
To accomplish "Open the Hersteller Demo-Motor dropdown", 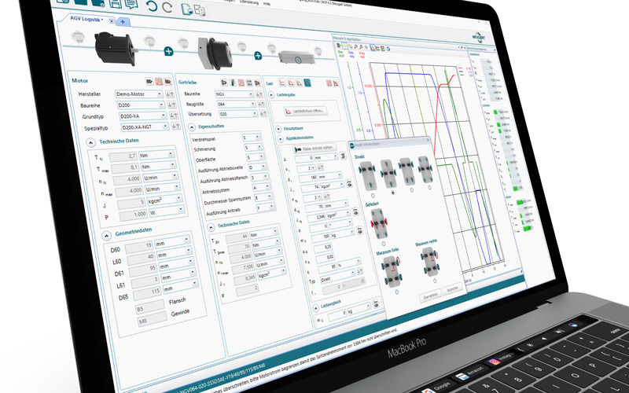I will click(x=138, y=94).
